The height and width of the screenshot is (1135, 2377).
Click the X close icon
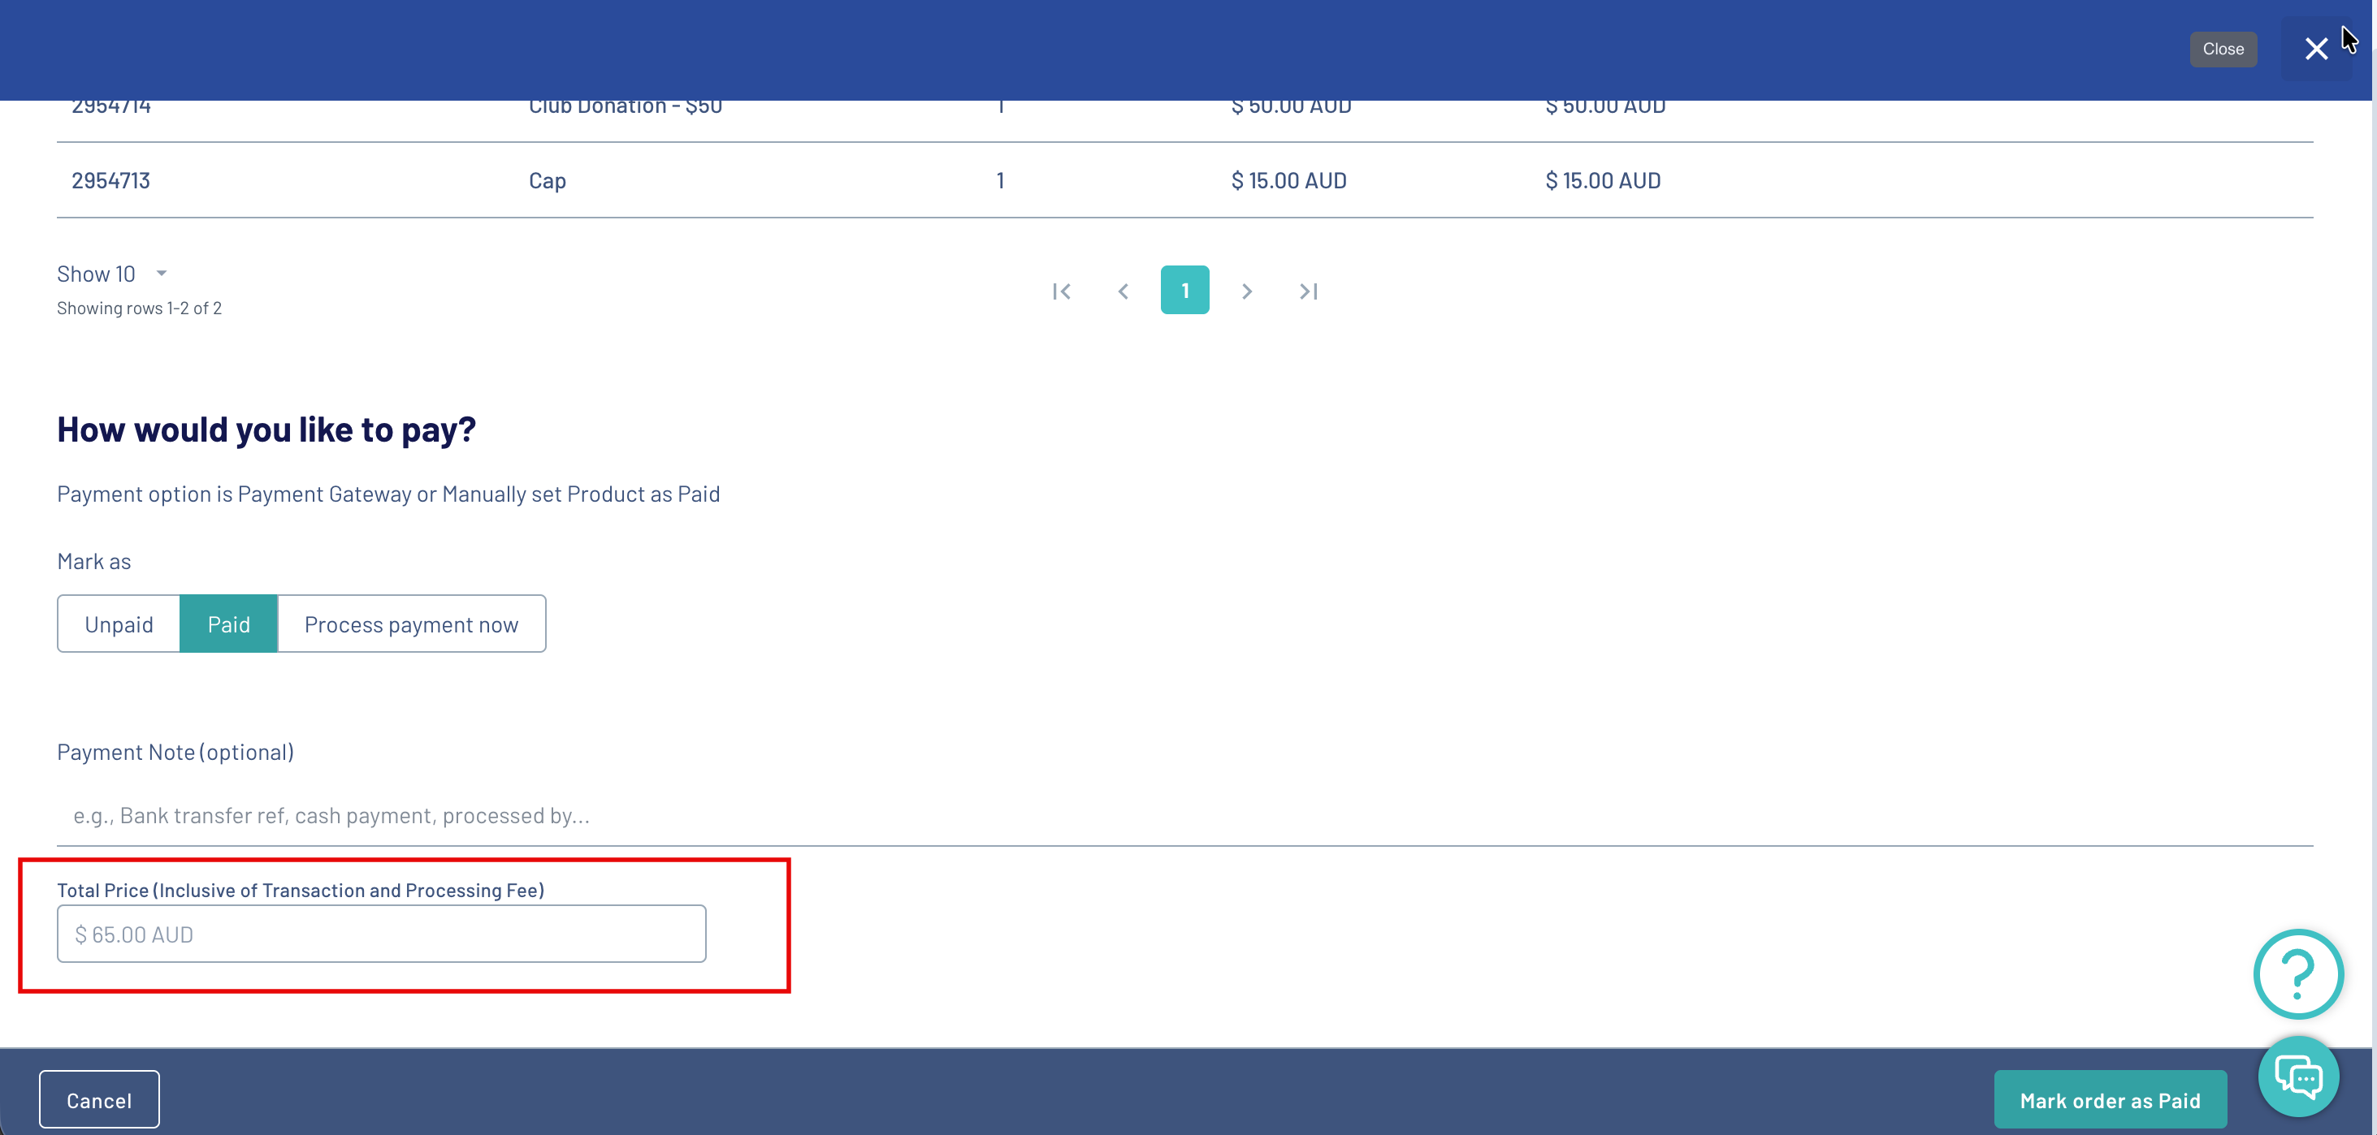[2315, 49]
